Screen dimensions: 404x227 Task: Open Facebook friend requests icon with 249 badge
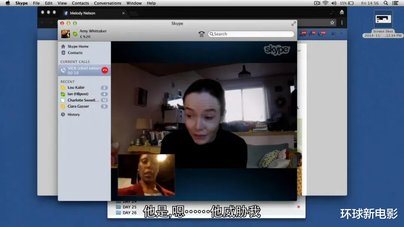[303, 34]
